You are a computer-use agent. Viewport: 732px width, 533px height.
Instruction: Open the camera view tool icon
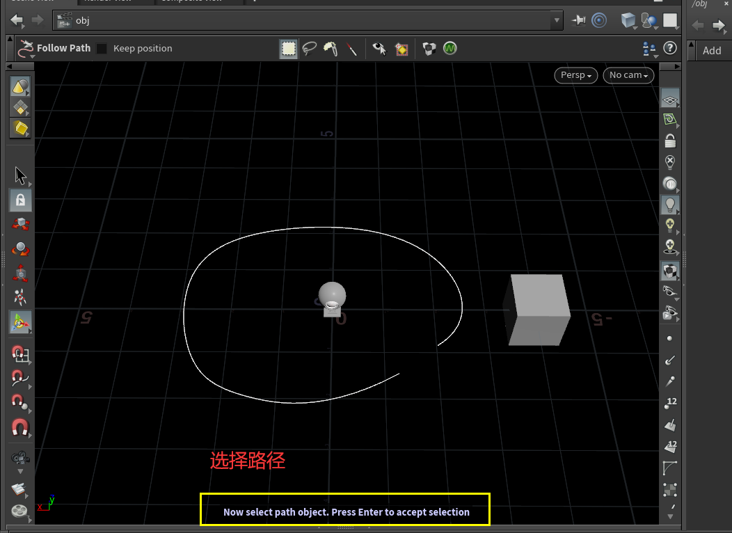tap(20, 458)
